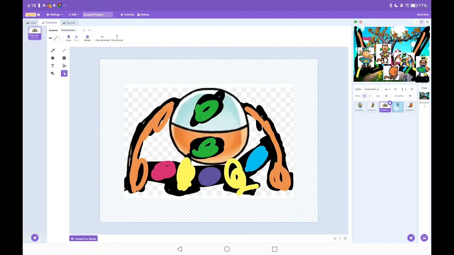454x255 pixels.
Task: Delete the selection with trash icon
Action: tap(87, 38)
